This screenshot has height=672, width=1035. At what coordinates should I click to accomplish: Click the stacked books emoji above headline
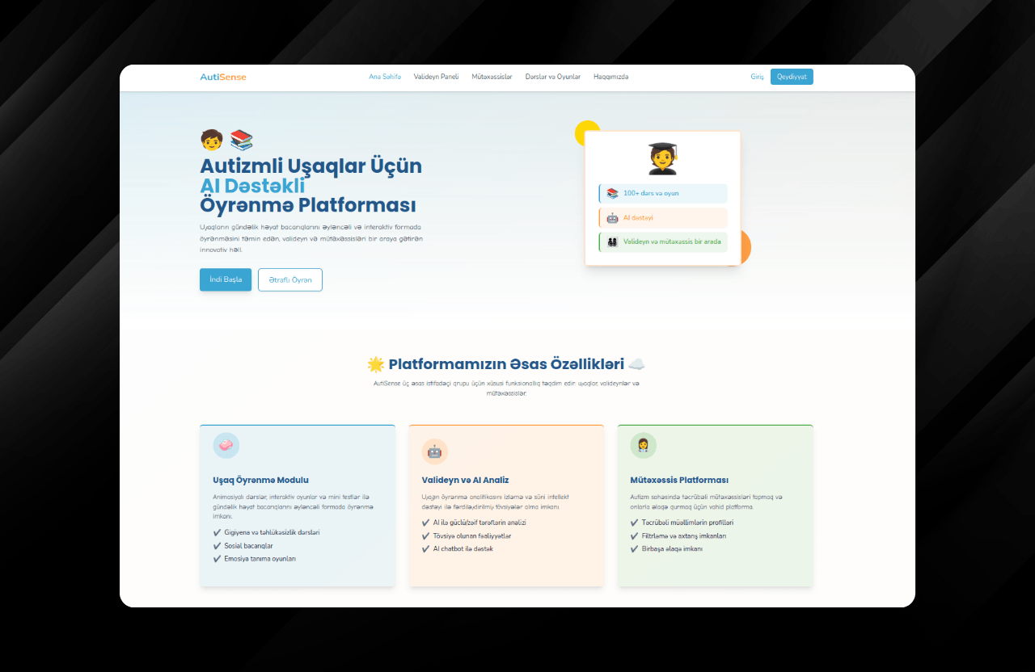(x=241, y=141)
